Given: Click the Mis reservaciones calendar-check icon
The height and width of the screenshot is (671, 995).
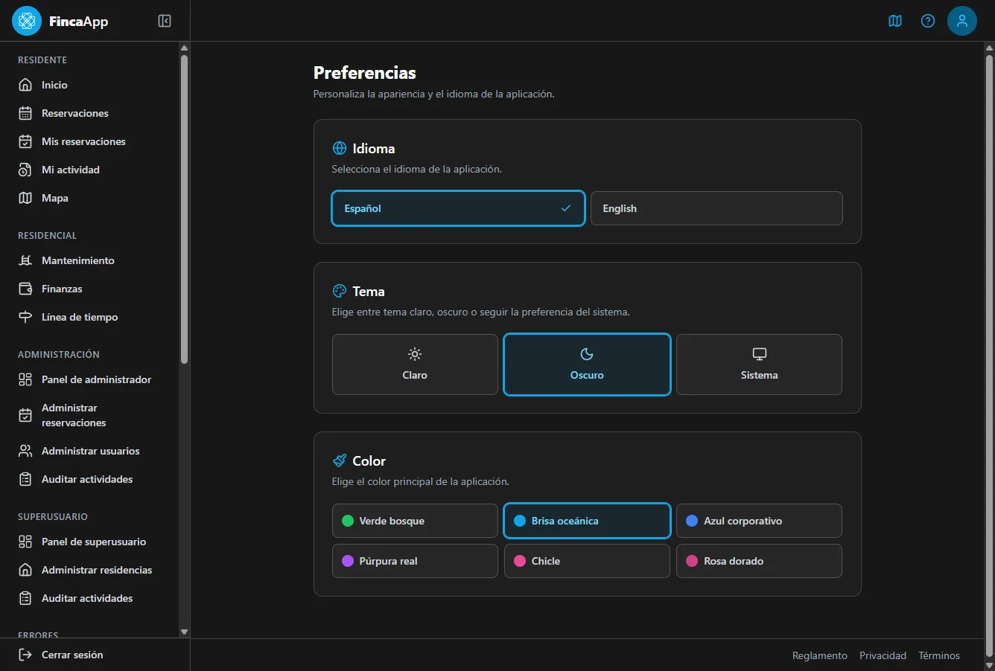Looking at the screenshot, I should tap(25, 141).
